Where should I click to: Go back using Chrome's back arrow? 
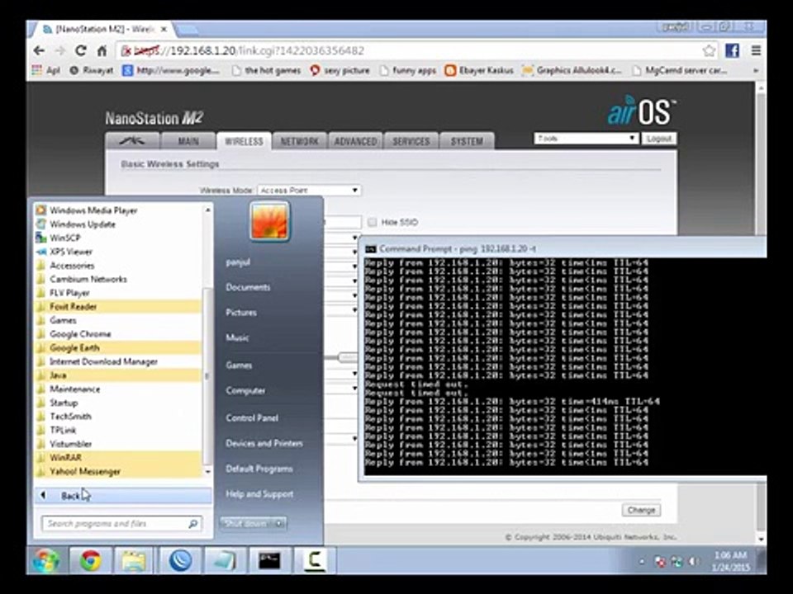pos(39,50)
